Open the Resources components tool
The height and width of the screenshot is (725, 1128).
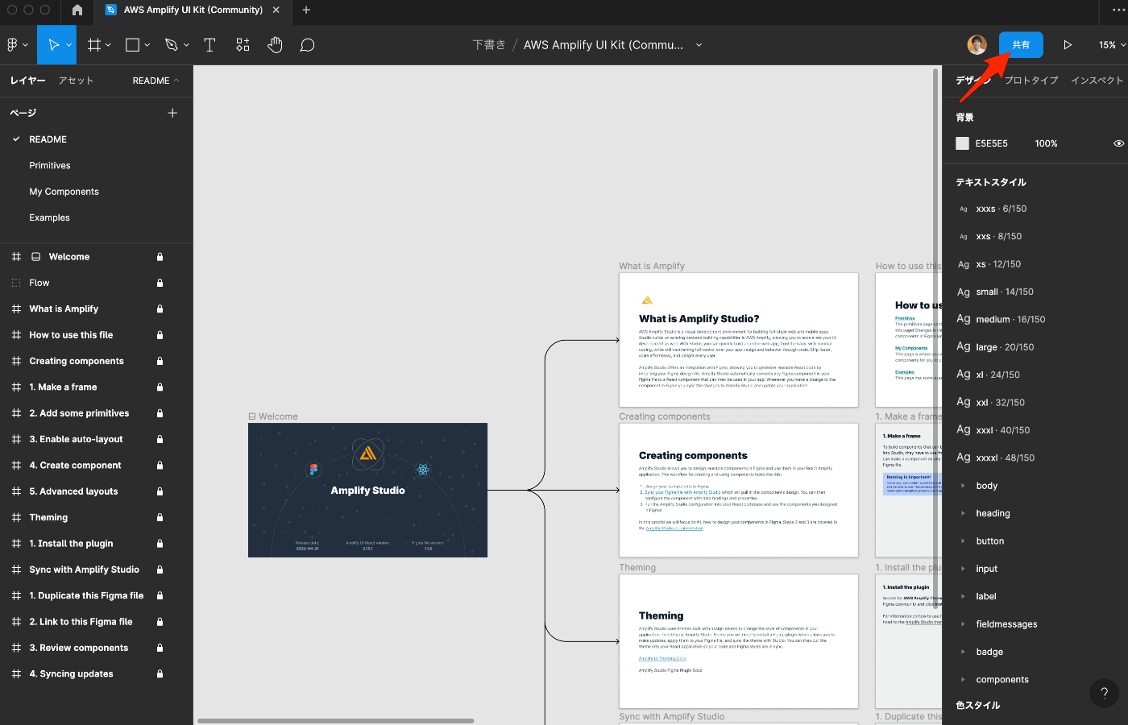click(243, 45)
